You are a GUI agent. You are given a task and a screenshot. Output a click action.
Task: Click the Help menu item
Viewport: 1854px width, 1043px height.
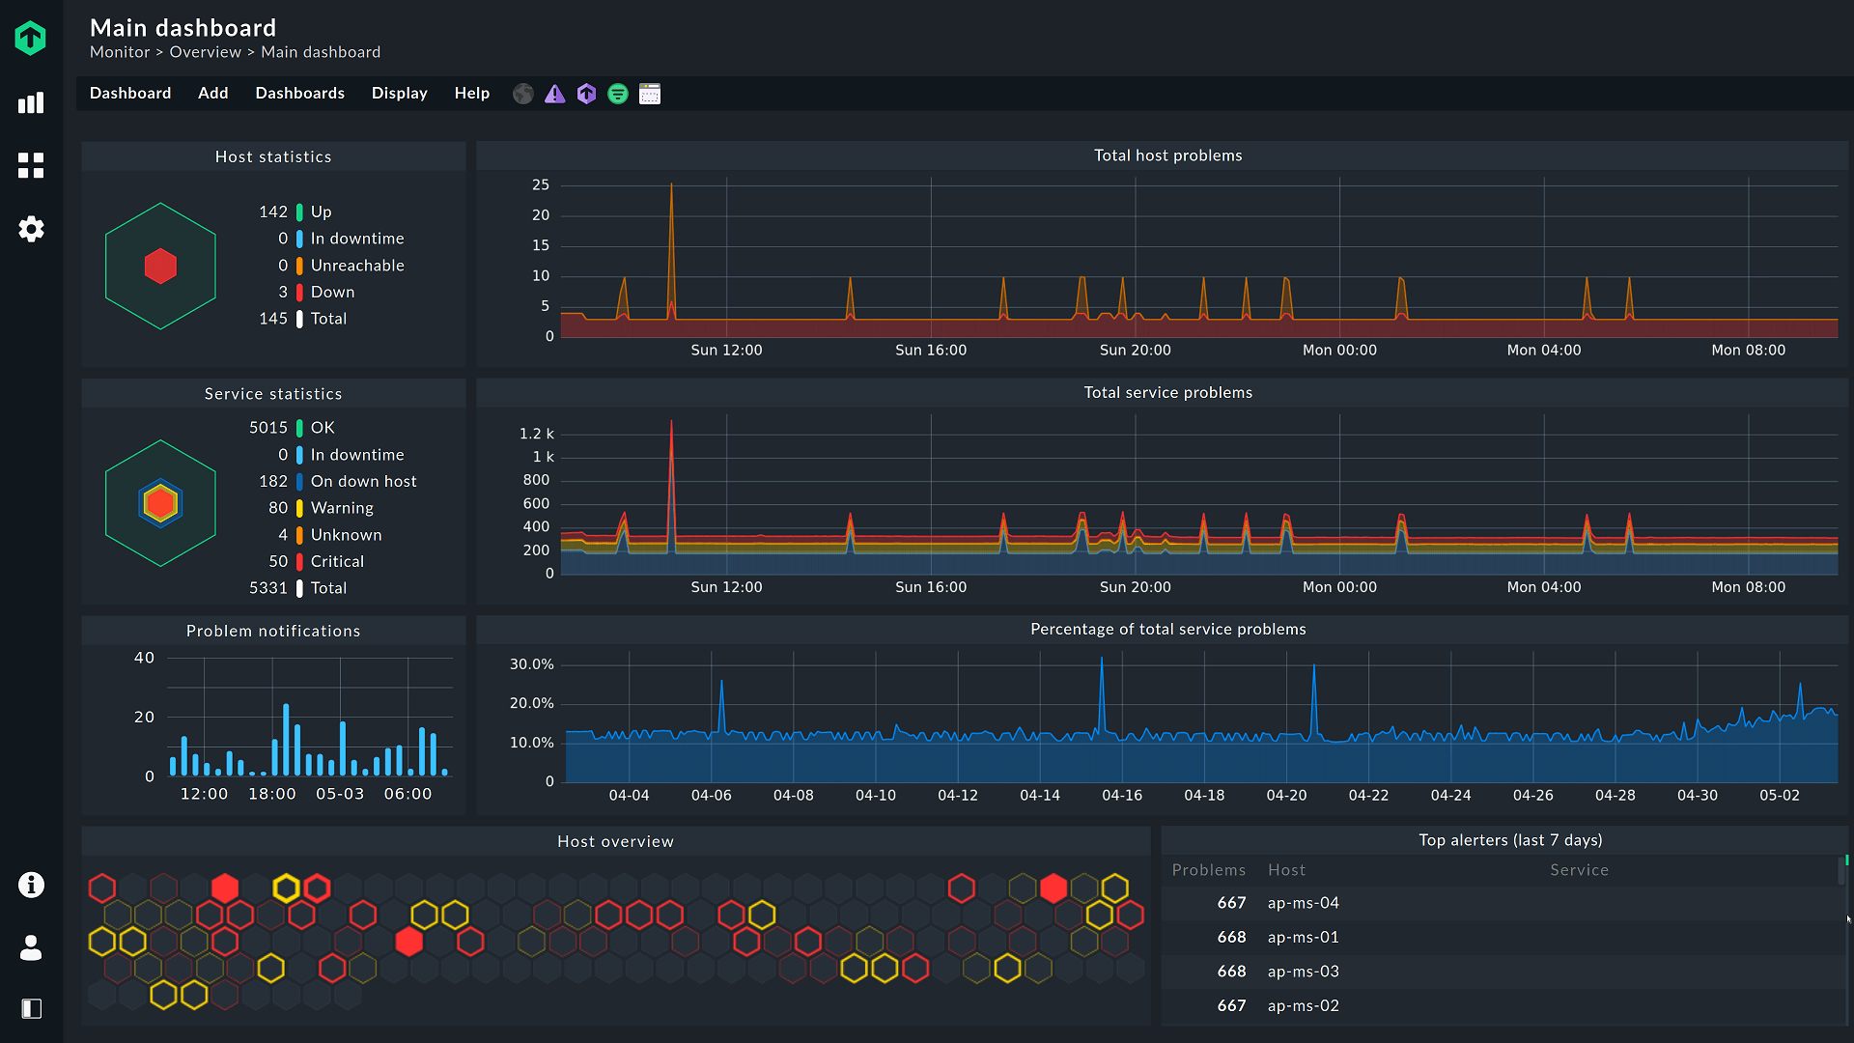click(x=471, y=92)
